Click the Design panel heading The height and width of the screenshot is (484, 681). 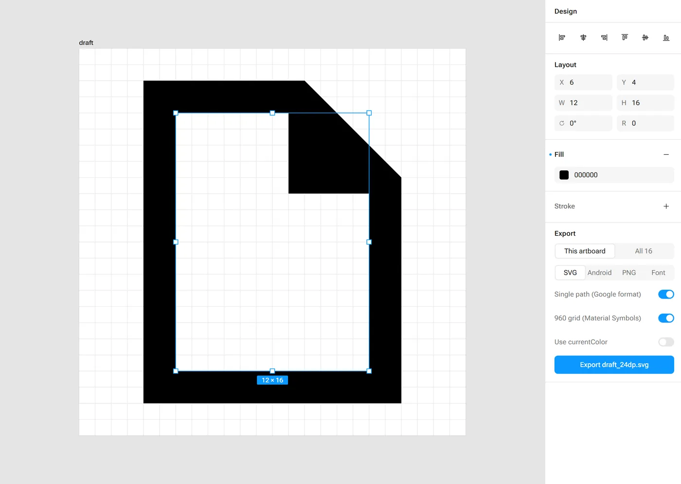click(566, 11)
